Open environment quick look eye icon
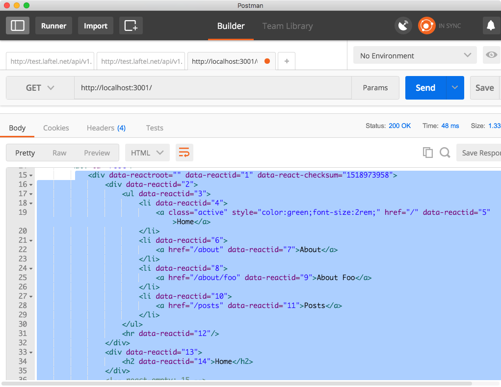The height and width of the screenshot is (387, 501). click(491, 55)
